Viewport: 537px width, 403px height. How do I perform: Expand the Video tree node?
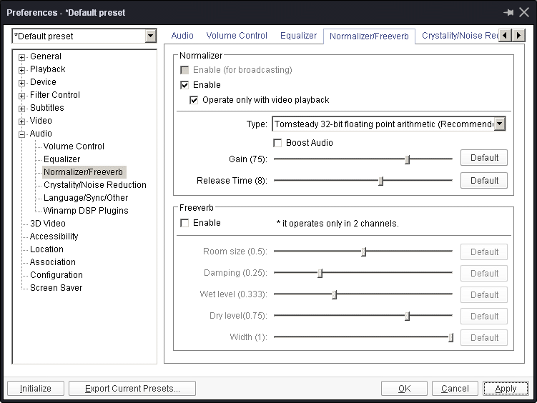(21, 121)
